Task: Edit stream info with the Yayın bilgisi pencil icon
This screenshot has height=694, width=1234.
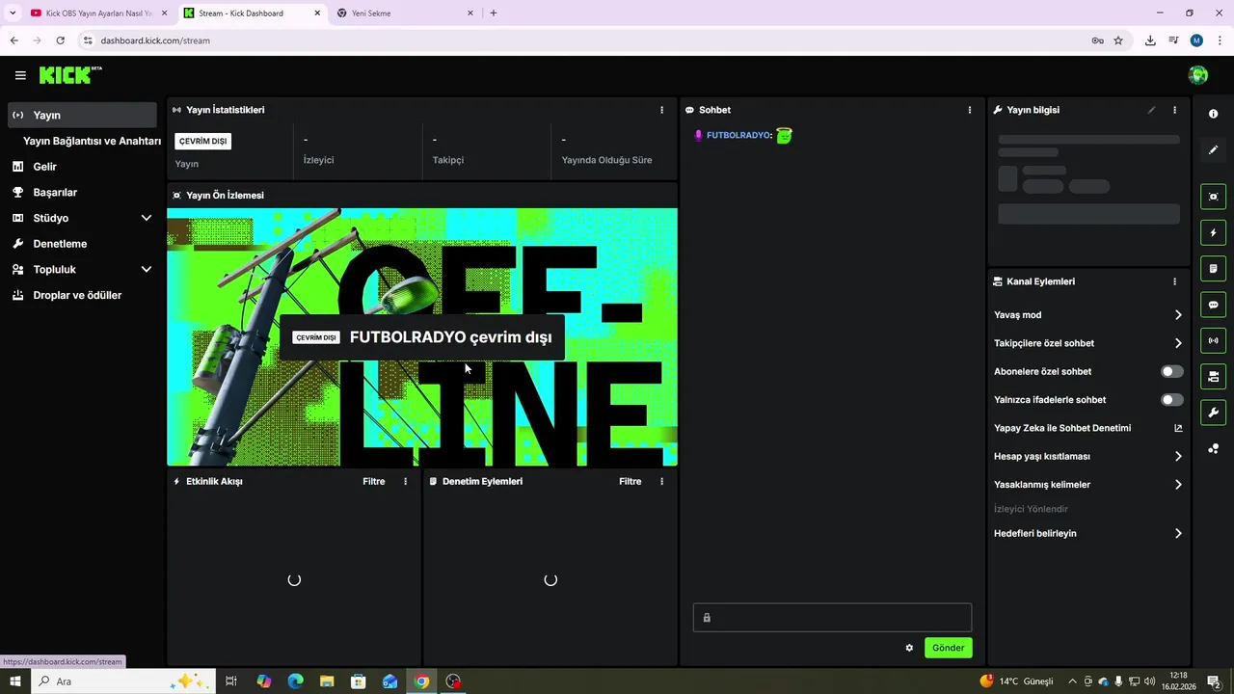Action: tap(1151, 110)
